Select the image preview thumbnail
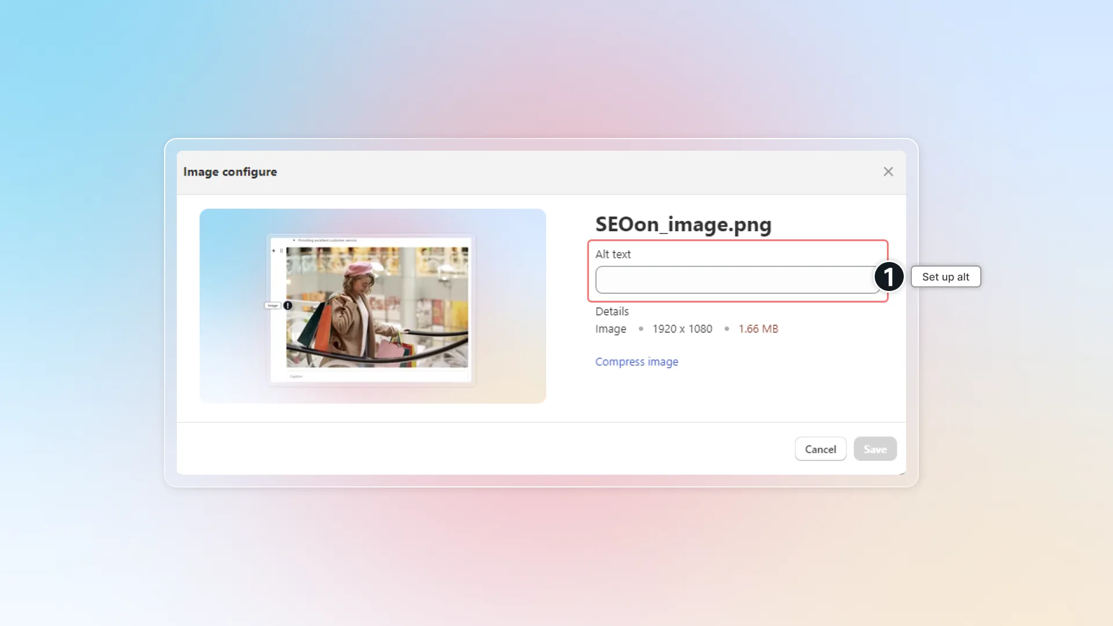The height and width of the screenshot is (626, 1113). coord(373,306)
